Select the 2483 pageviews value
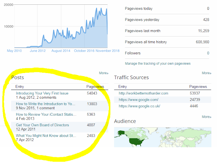 [91, 136]
